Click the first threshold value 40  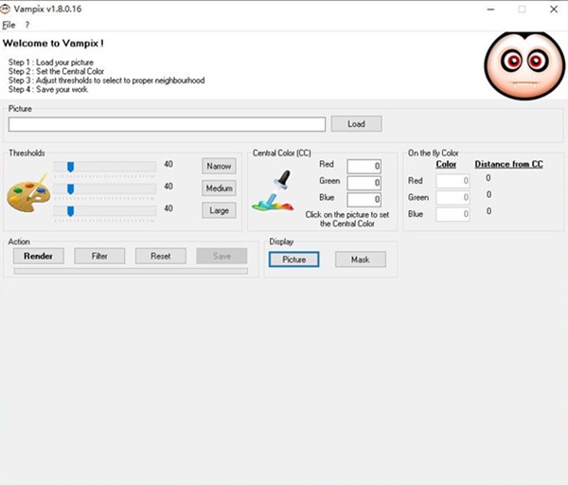169,164
